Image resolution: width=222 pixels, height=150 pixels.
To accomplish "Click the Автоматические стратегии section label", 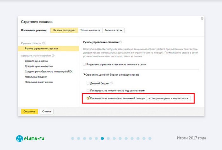I will tap(36, 56).
